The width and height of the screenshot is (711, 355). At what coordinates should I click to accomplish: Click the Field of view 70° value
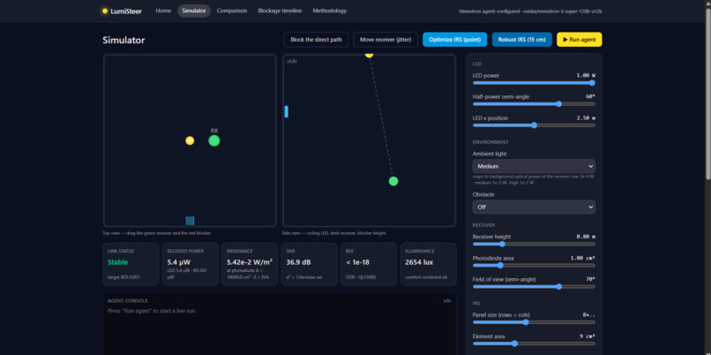point(590,279)
